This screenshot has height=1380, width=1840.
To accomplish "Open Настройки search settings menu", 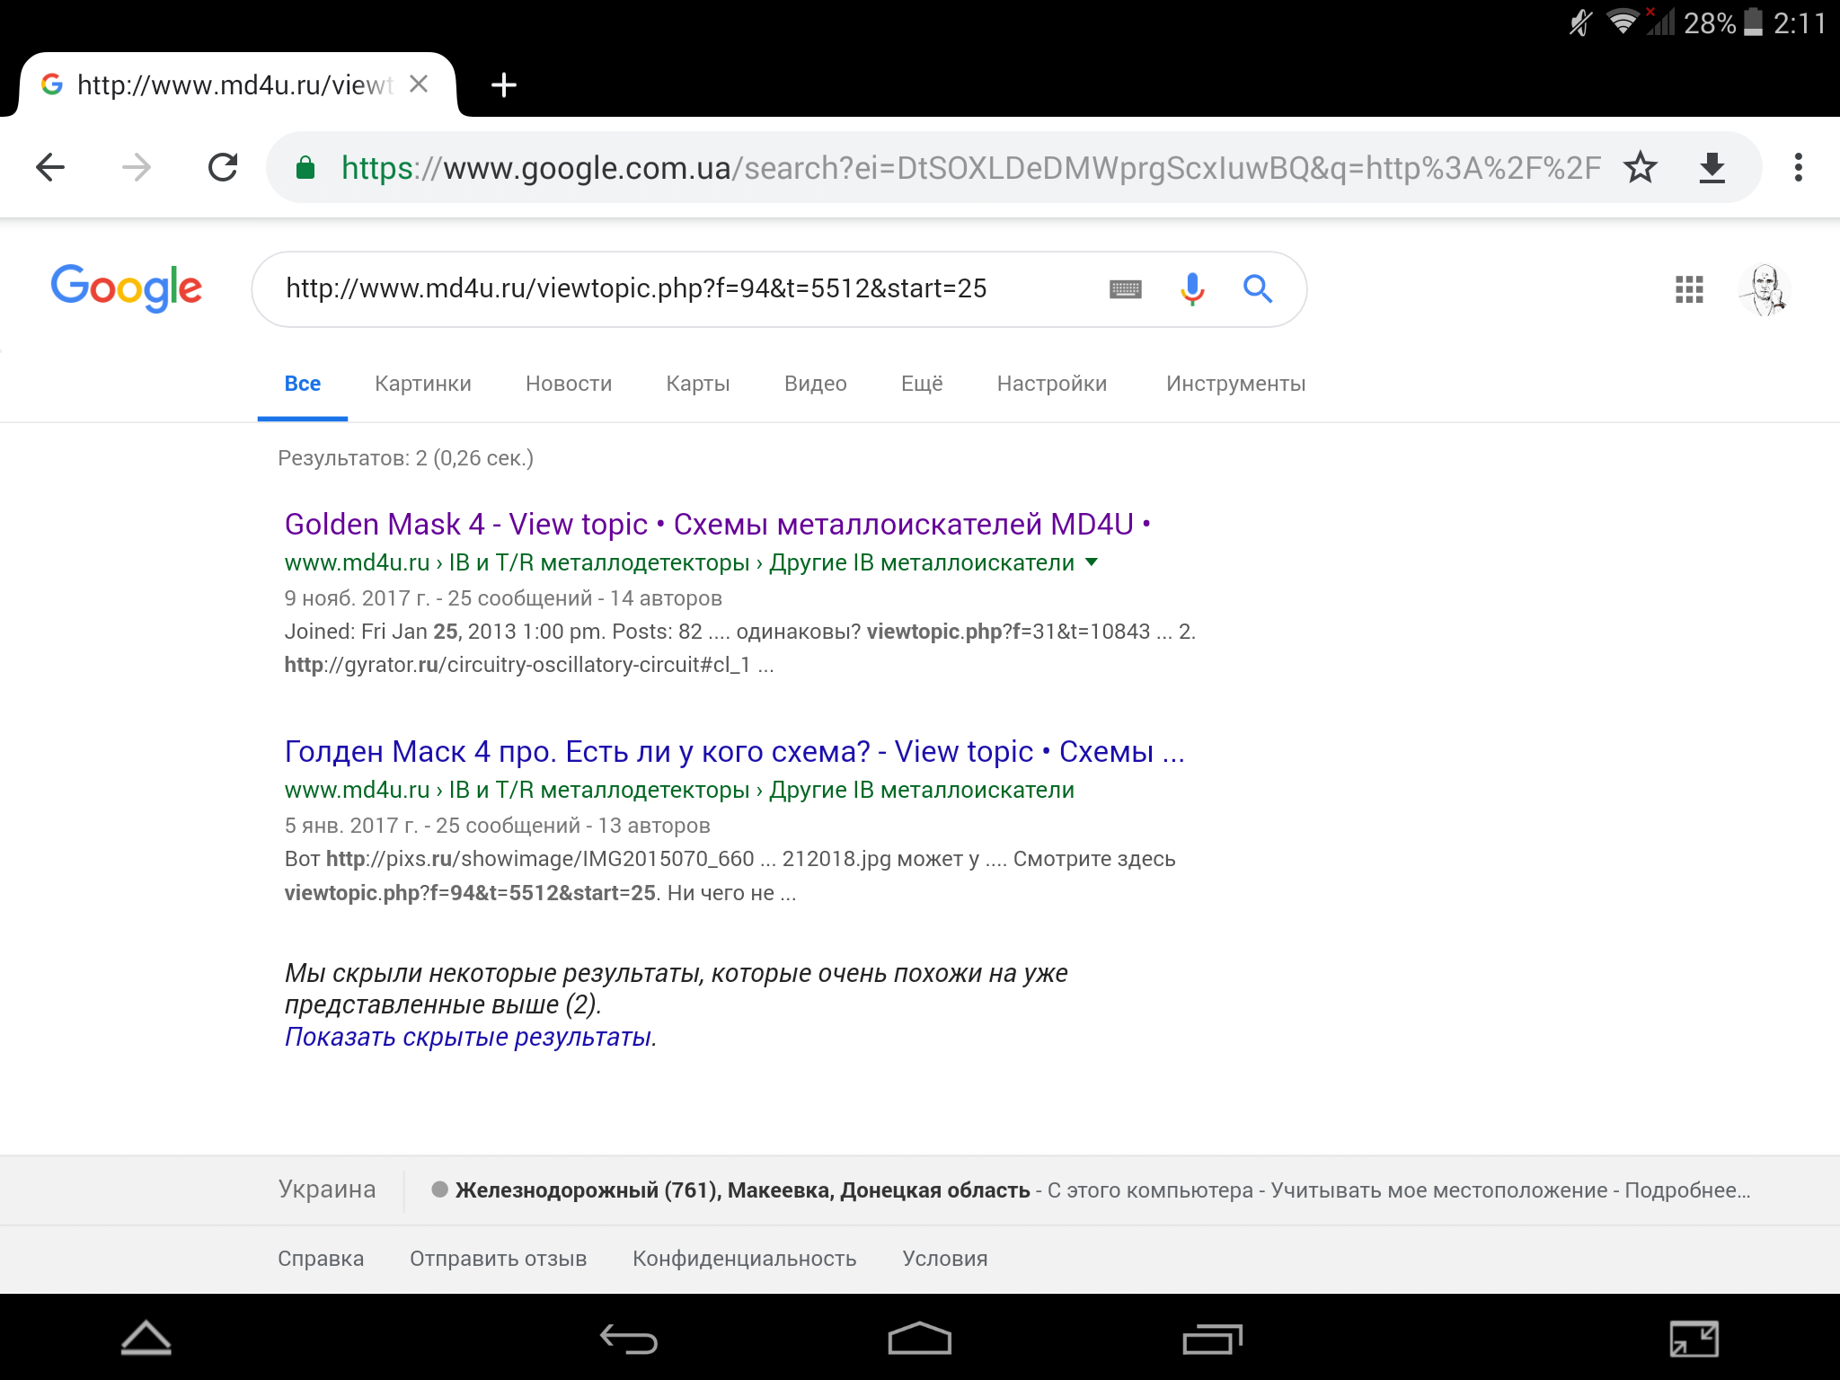I will 1051,384.
